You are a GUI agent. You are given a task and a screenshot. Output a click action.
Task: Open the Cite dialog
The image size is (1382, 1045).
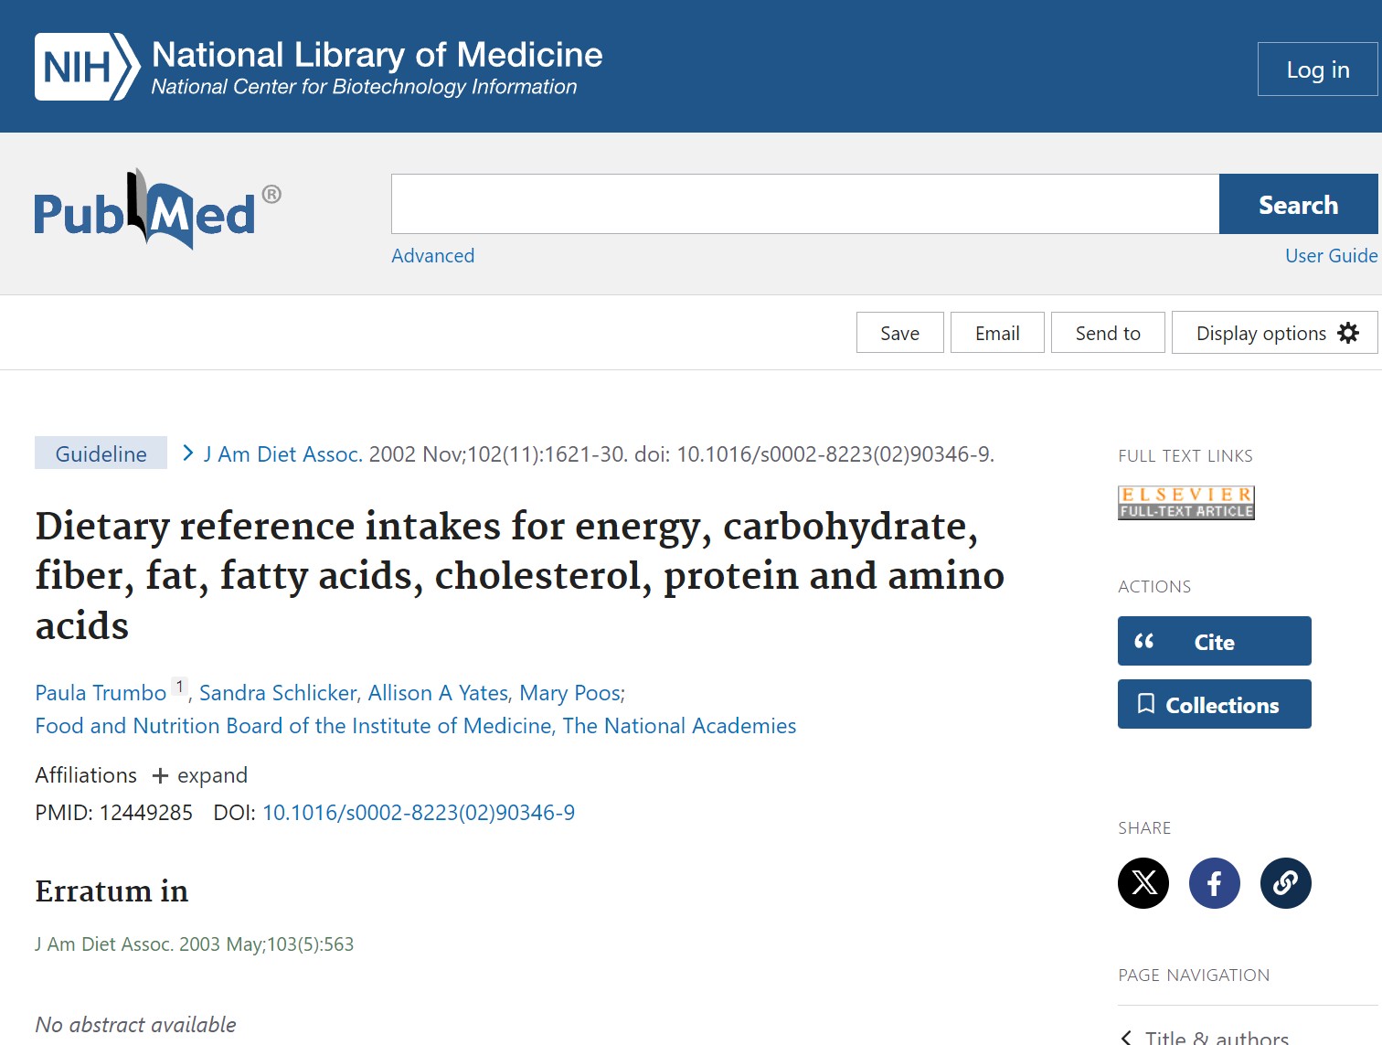tap(1214, 641)
